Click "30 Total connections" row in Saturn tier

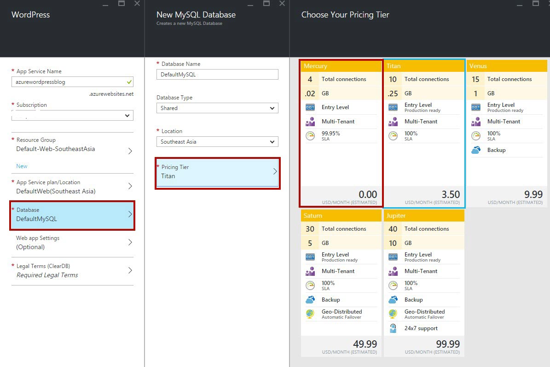tap(341, 229)
